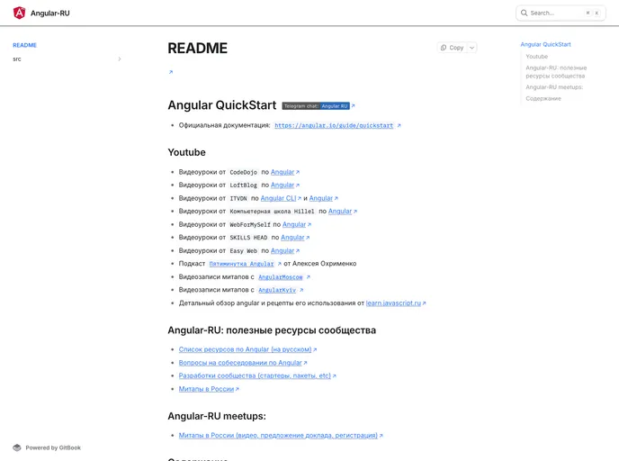619x461 pixels.
Task: Expand the src folder chevron
Action: [120, 59]
